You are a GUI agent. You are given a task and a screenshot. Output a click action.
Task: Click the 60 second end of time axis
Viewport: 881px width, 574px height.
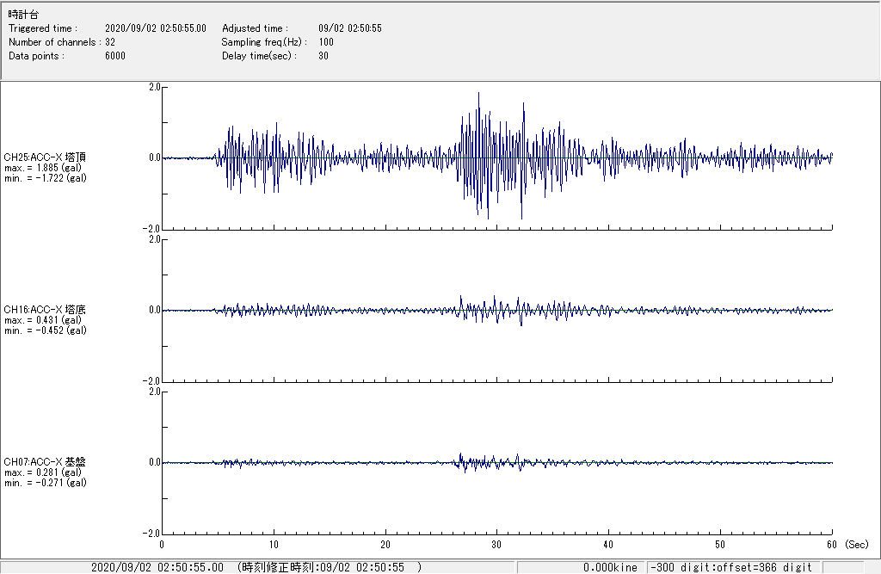point(831,545)
